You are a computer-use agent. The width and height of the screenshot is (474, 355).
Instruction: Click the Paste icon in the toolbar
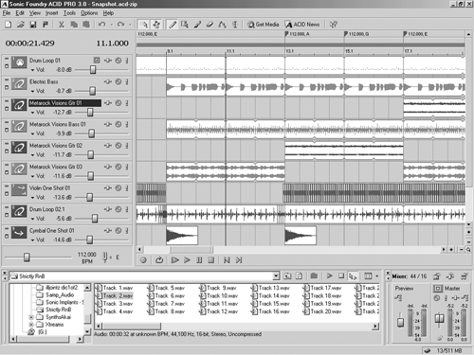(86, 25)
